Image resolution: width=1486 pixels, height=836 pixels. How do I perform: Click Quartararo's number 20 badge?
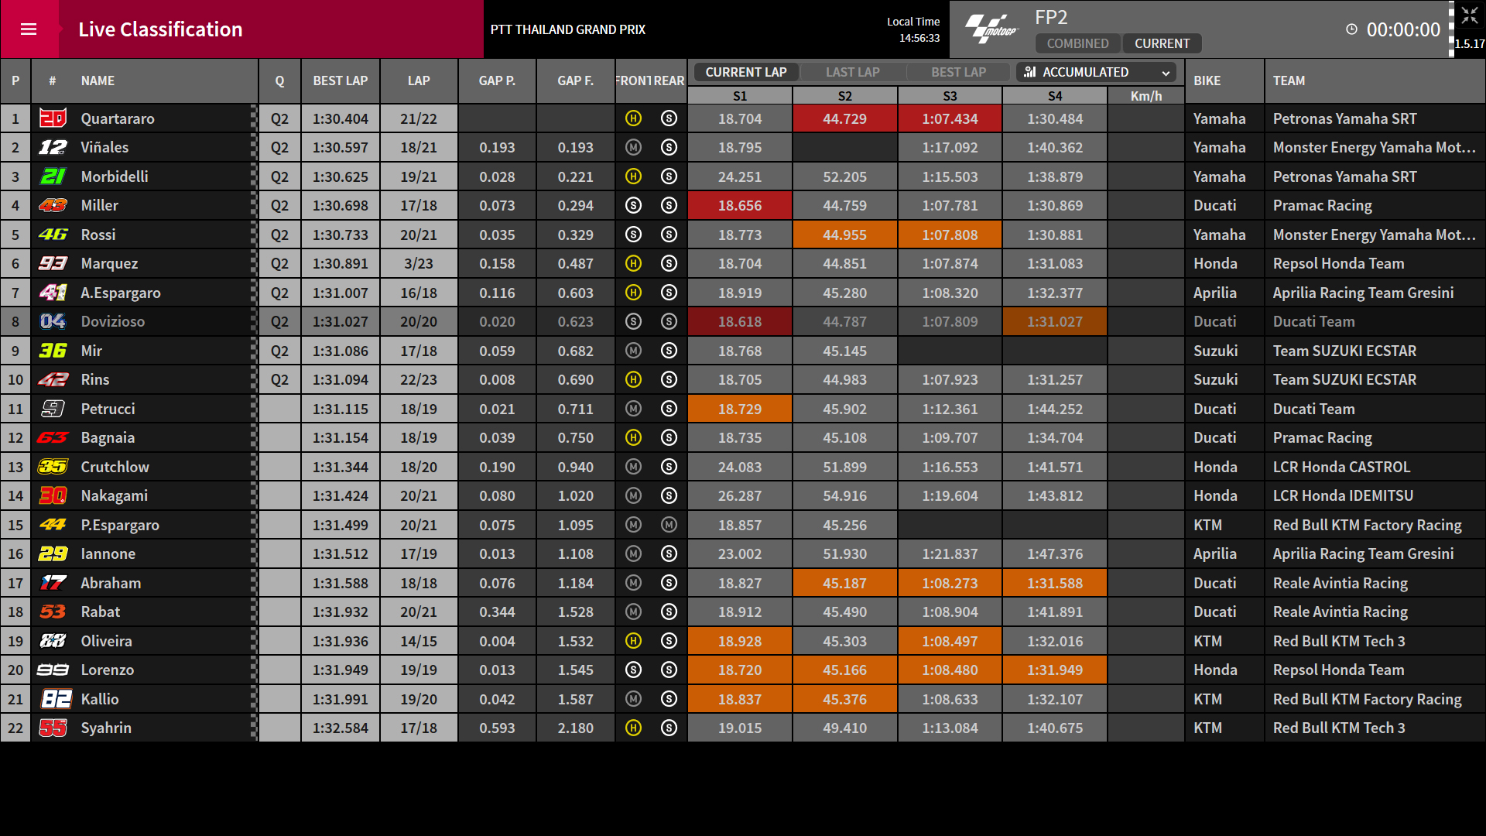(53, 118)
